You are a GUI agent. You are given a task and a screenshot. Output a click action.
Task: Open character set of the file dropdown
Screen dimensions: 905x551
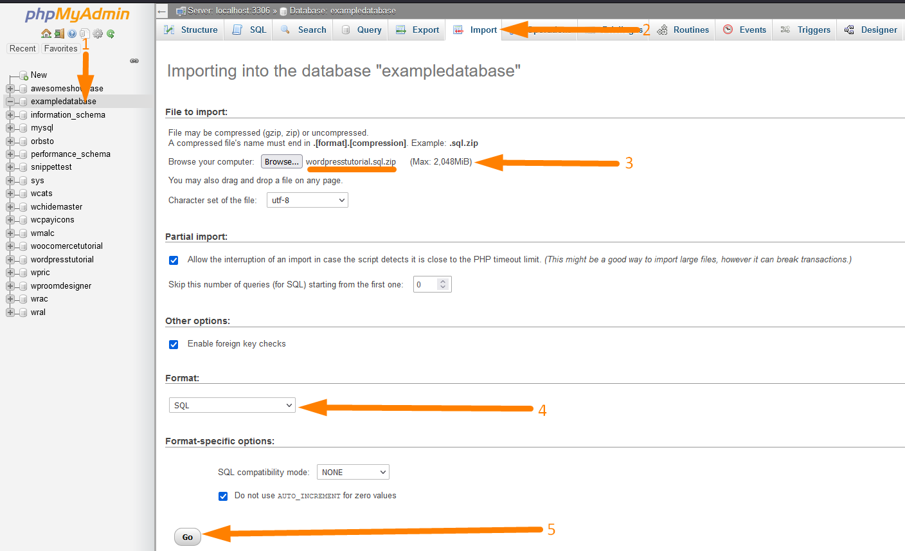tap(307, 200)
